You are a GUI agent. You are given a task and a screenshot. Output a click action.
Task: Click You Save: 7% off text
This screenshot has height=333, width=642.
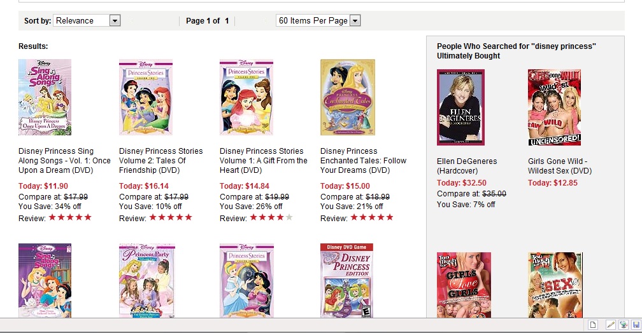click(466, 204)
